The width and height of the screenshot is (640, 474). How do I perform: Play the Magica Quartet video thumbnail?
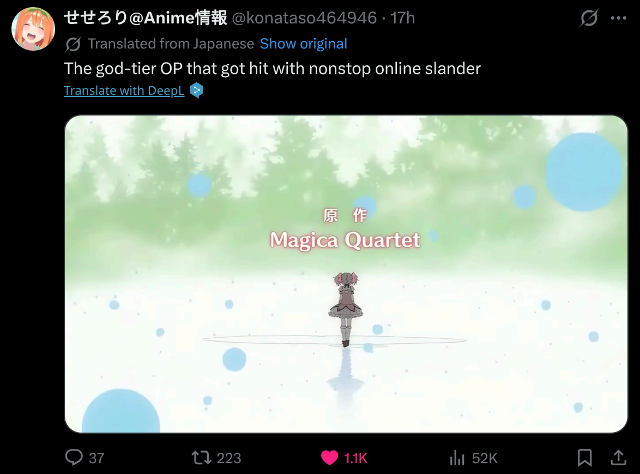click(346, 274)
